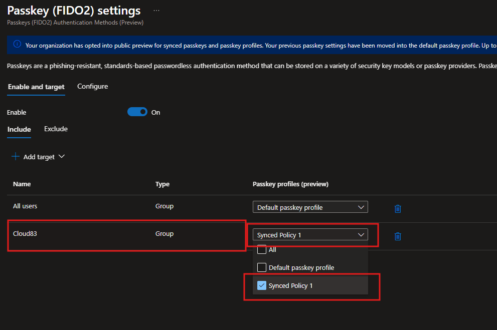Turn off the Enable toggle switch

tap(137, 112)
